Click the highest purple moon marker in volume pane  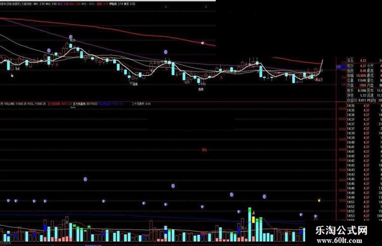pyautogui.click(x=85, y=179)
